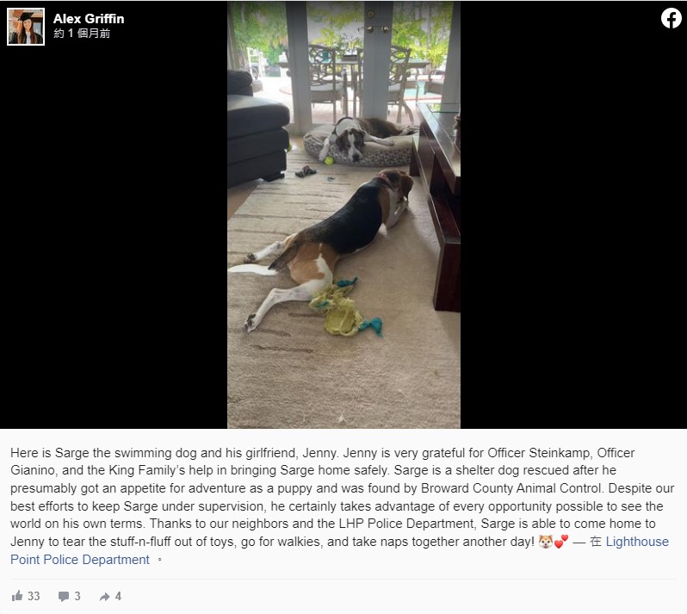This screenshot has width=687, height=614.
Task: Open Facebook via the logo icon
Action: [671, 18]
